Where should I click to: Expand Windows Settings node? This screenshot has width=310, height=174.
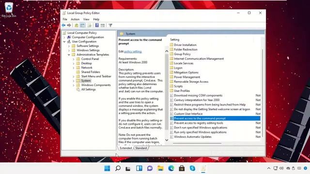[69, 50]
